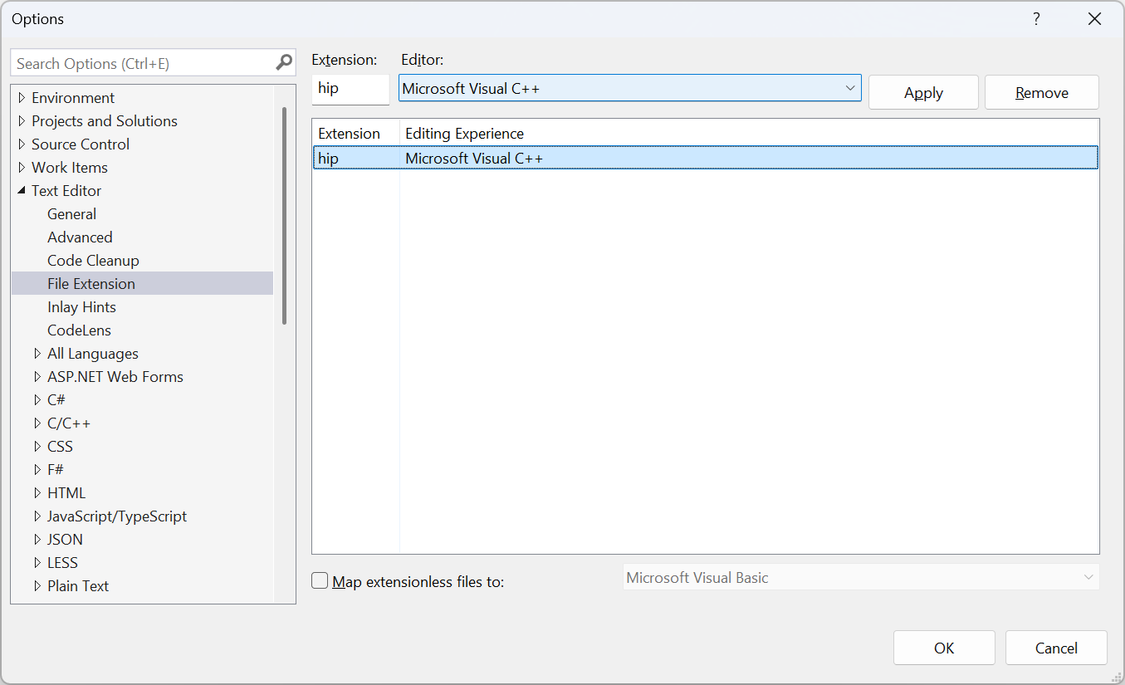This screenshot has height=685, width=1125.
Task: Expand the All Languages node
Action: pyautogui.click(x=37, y=354)
